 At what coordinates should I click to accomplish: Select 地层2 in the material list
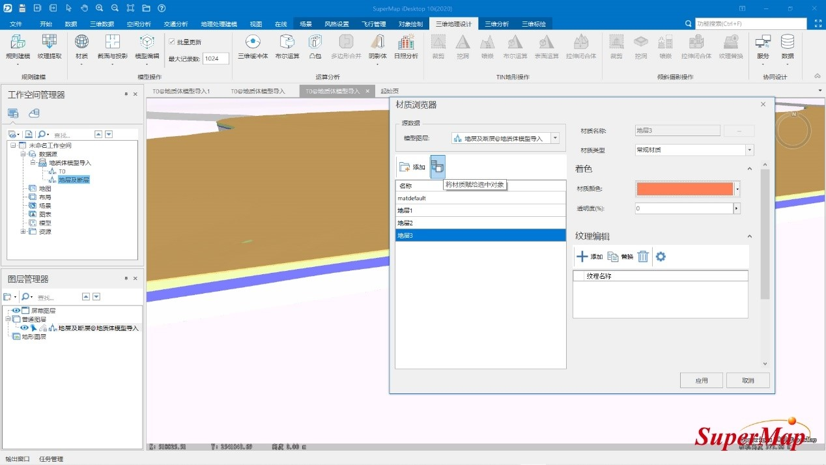pos(480,223)
